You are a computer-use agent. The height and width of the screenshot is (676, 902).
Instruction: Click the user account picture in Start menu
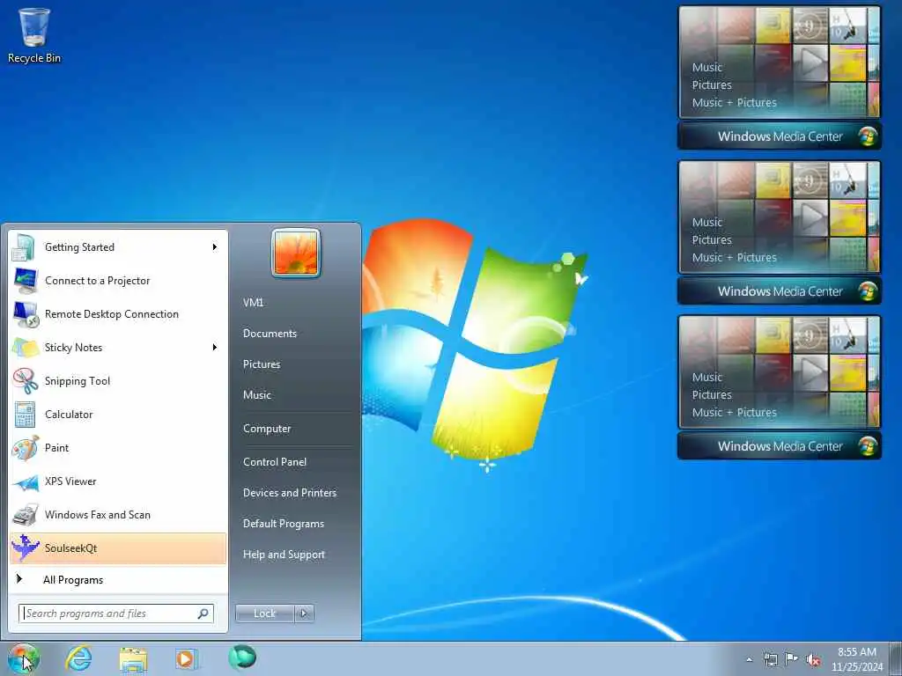[296, 253]
